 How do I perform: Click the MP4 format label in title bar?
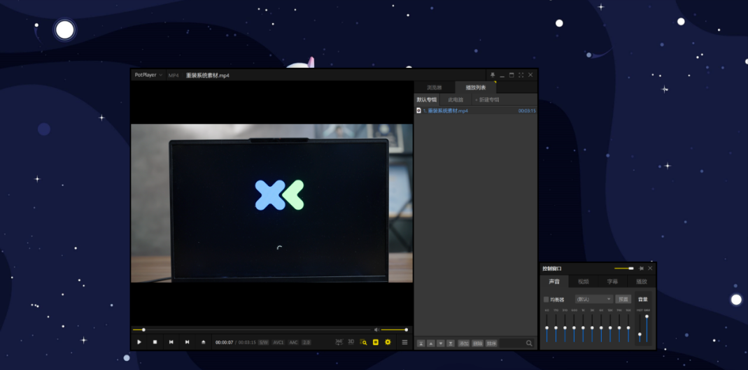tap(173, 76)
